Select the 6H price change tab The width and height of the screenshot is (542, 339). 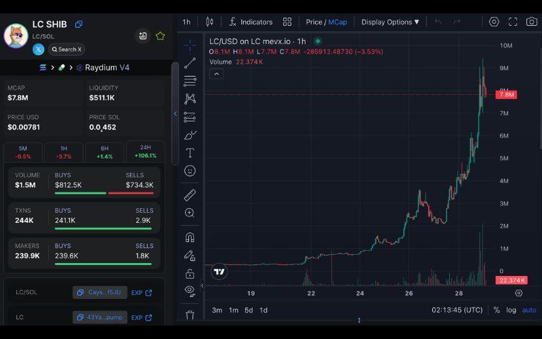(104, 152)
